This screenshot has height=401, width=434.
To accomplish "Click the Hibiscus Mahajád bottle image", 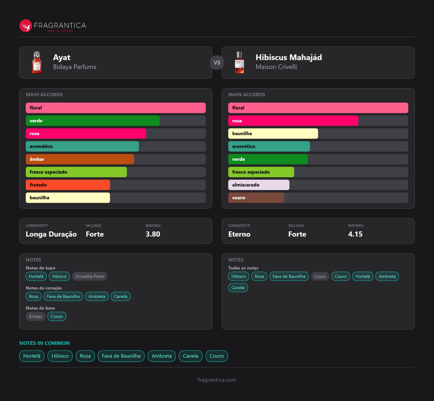I will (239, 63).
